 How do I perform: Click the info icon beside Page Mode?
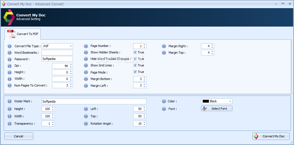tap(86, 72)
